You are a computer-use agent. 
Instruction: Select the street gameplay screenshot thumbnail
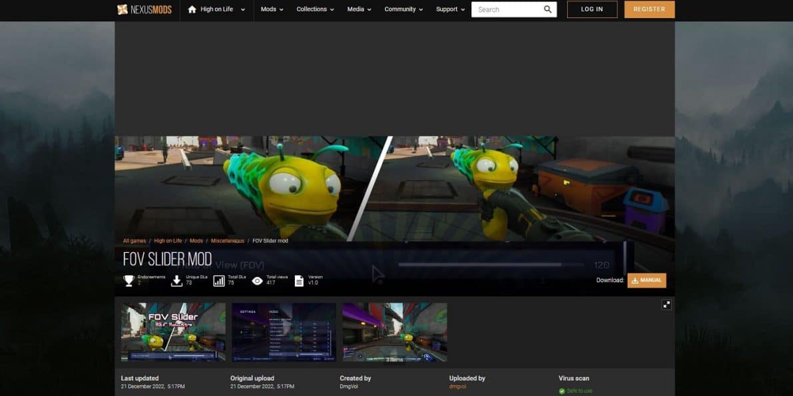(394, 331)
